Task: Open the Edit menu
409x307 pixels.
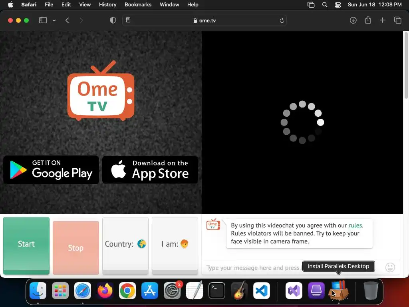Action: click(x=66, y=4)
